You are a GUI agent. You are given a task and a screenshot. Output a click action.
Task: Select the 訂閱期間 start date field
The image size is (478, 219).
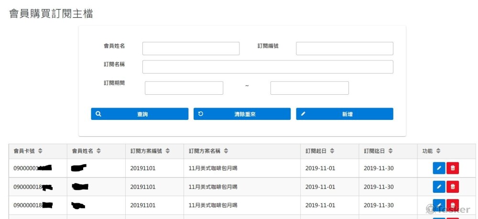point(184,88)
